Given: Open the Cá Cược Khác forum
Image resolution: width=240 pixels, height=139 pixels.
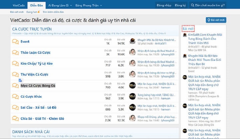Looking at the screenshot, I should click(31, 96).
